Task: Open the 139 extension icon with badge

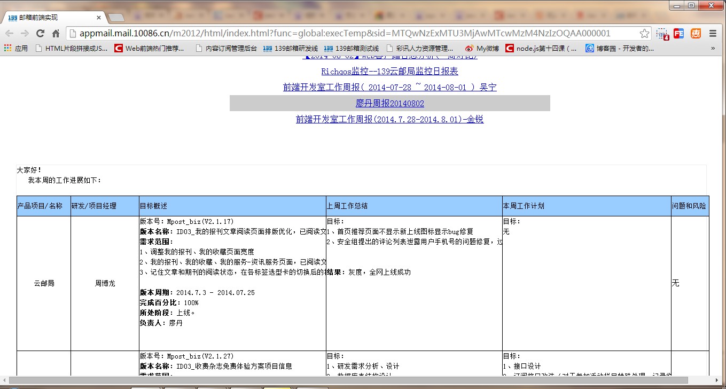Action: (663, 33)
